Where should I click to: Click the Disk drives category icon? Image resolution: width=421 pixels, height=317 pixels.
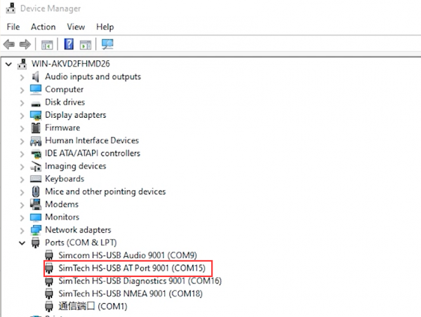pyautogui.click(x=36, y=104)
